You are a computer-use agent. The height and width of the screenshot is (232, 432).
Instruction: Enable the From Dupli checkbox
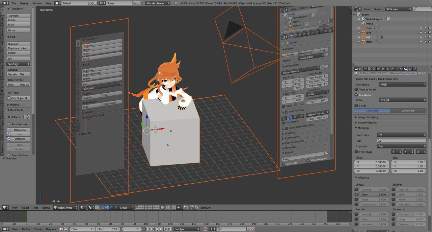[x=356, y=152]
